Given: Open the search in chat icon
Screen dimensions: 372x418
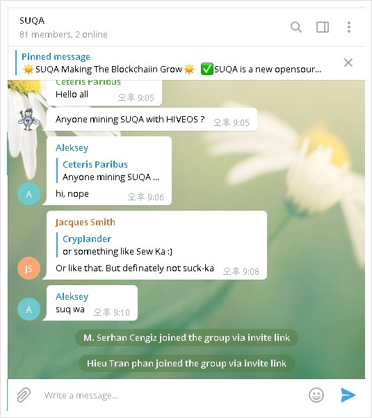Looking at the screenshot, I should point(296,27).
